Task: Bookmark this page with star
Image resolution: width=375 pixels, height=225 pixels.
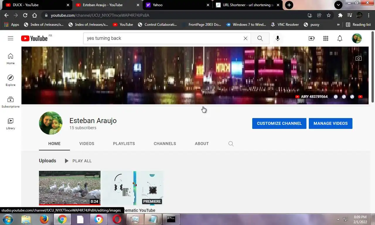Action: pos(329,15)
